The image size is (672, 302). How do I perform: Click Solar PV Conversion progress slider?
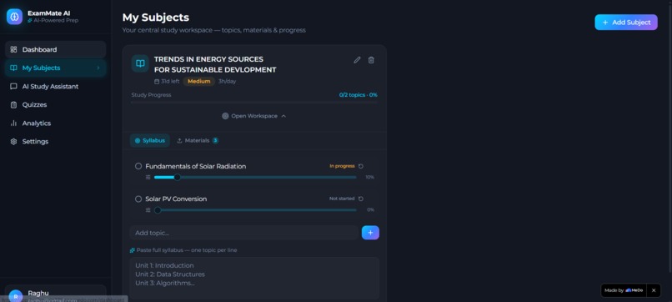pyautogui.click(x=255, y=209)
